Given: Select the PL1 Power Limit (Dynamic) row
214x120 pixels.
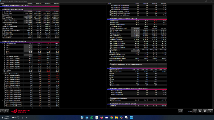Looking at the screenshot, I should pyautogui.click(x=137, y=43).
